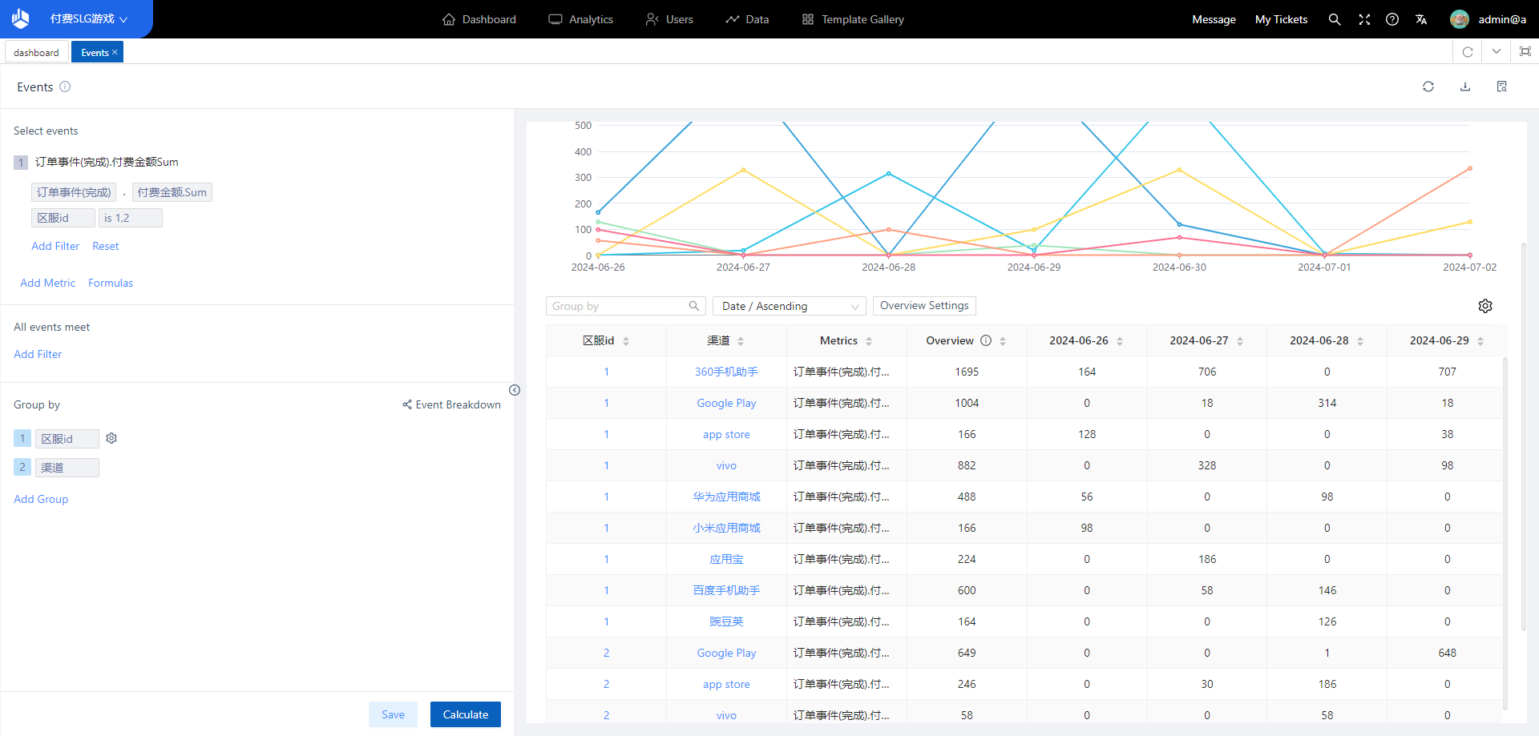Viewport: 1539px width, 736px height.
Task: Click the Group by search field
Action: click(x=617, y=306)
